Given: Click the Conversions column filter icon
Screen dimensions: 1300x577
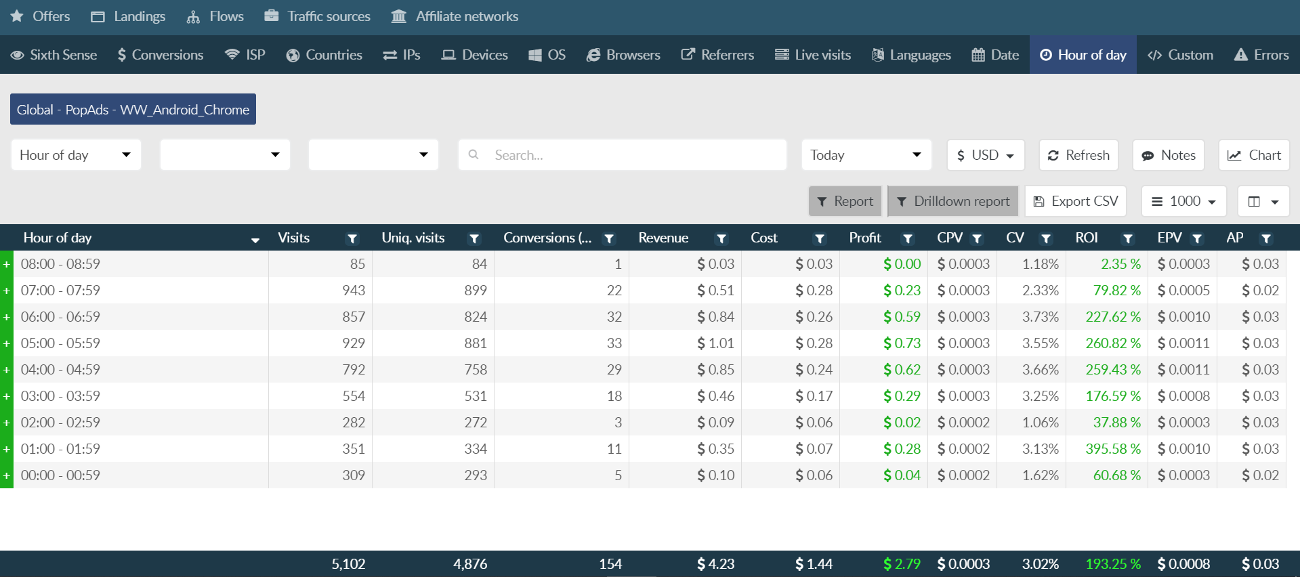Looking at the screenshot, I should point(608,238).
